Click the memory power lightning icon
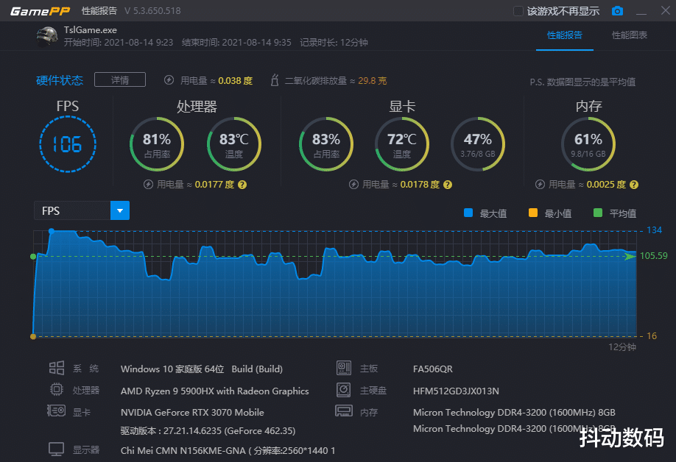 tap(540, 185)
